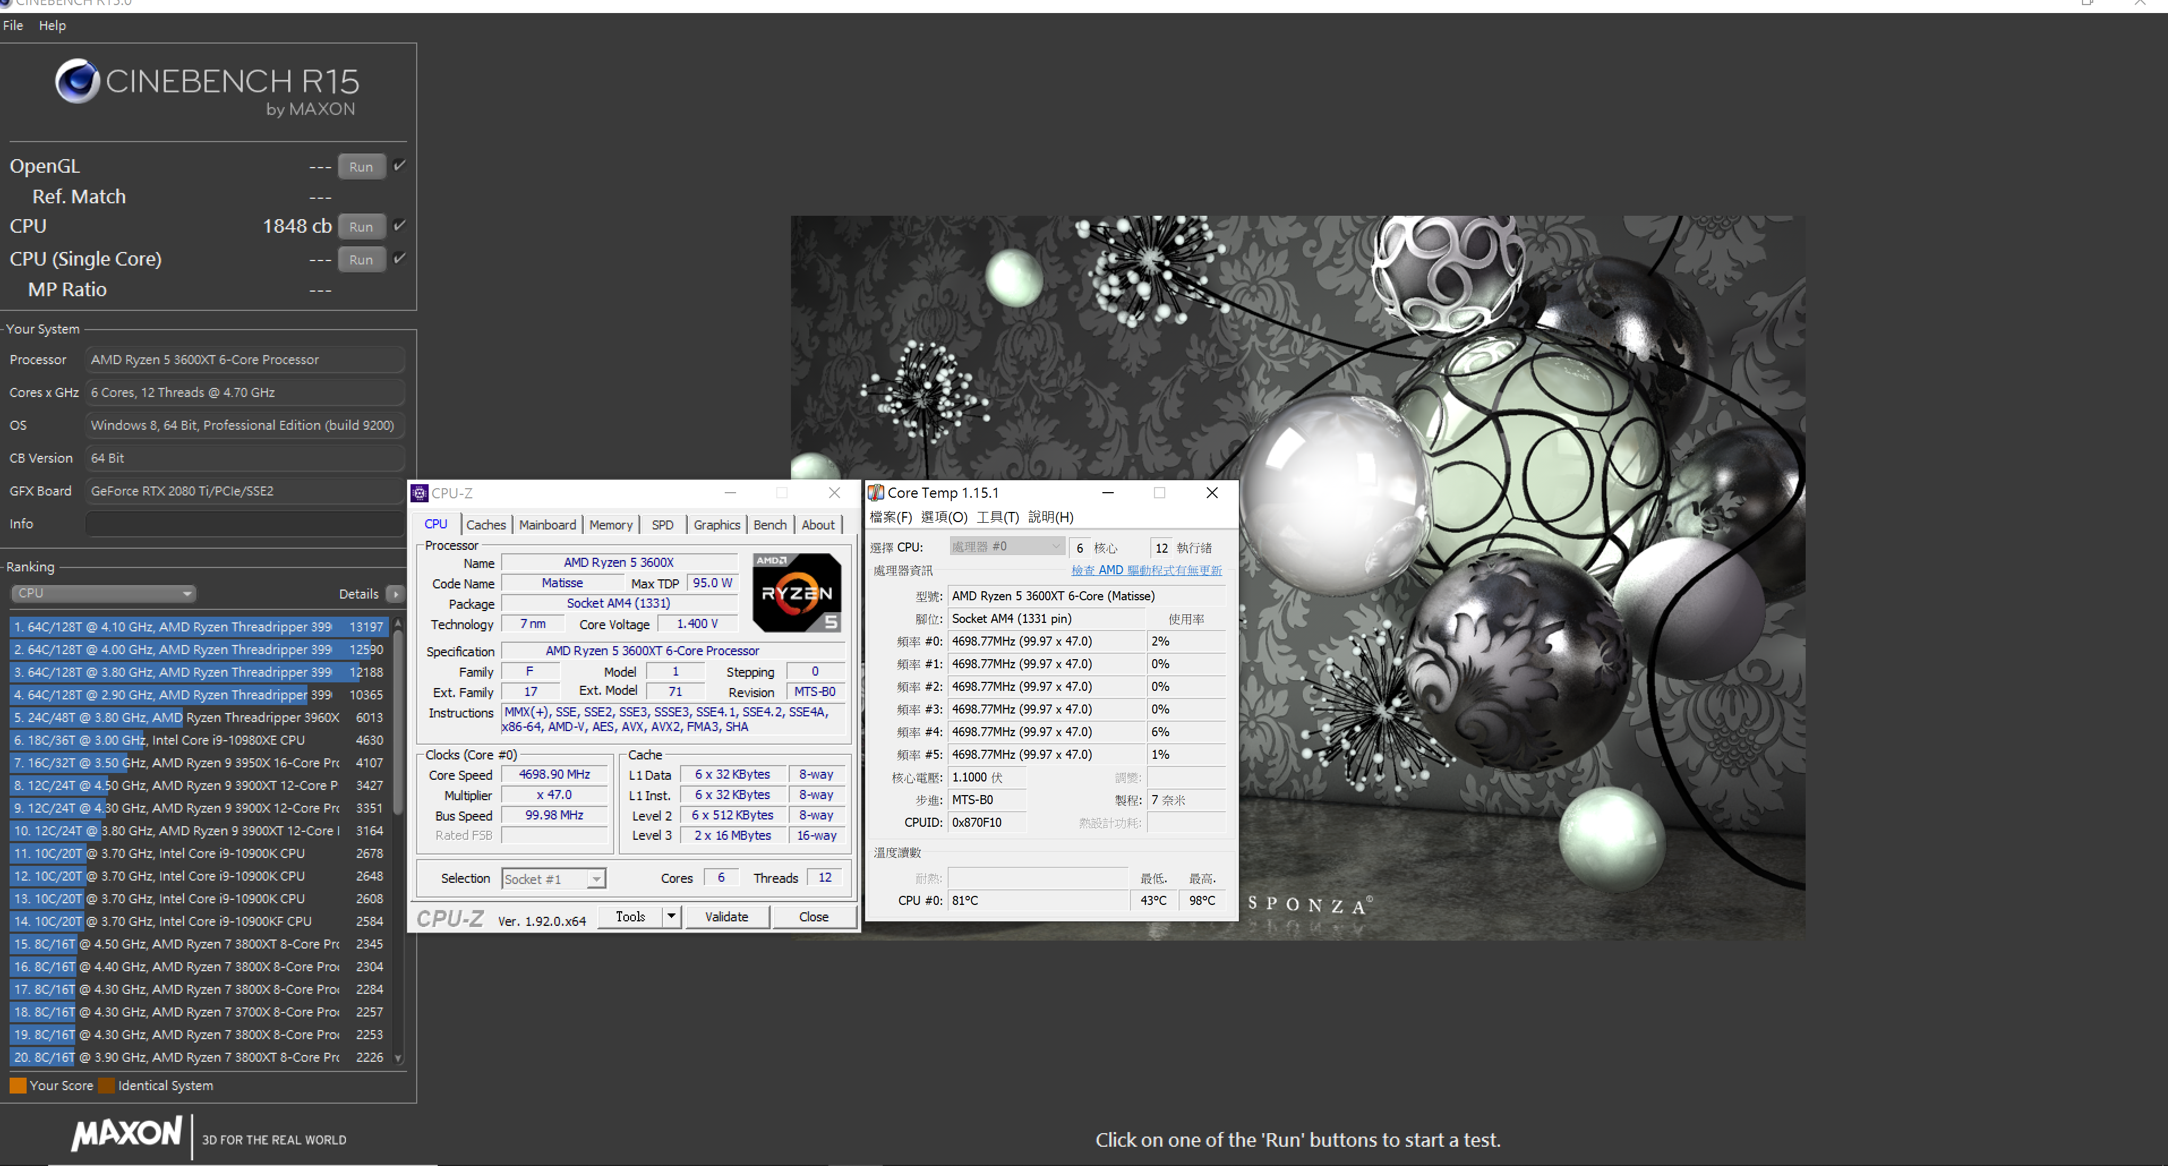Switch to the About tab in CPU-Z
The image size is (2168, 1166).
[x=818, y=524]
